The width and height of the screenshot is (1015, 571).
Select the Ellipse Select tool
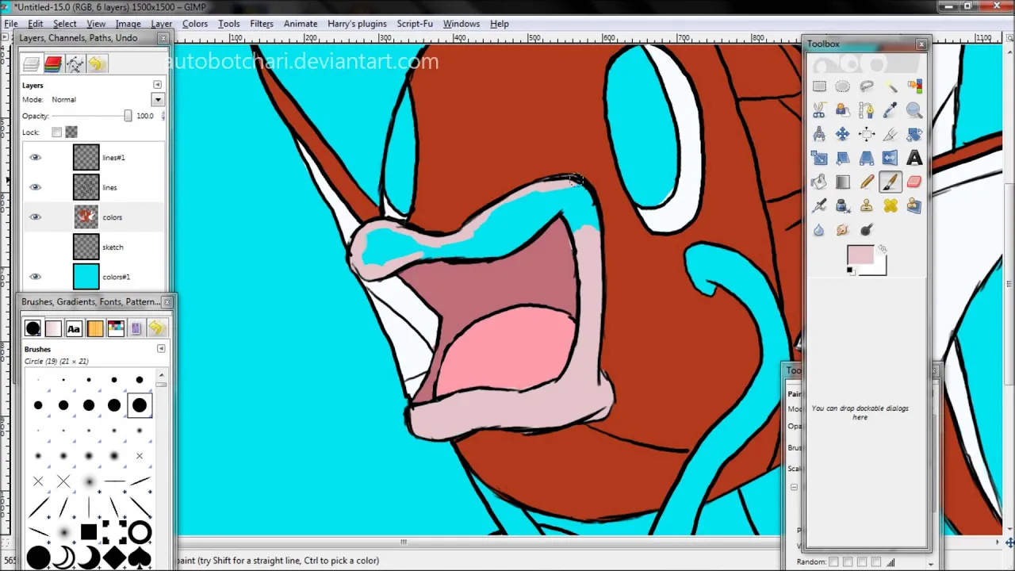click(x=842, y=86)
